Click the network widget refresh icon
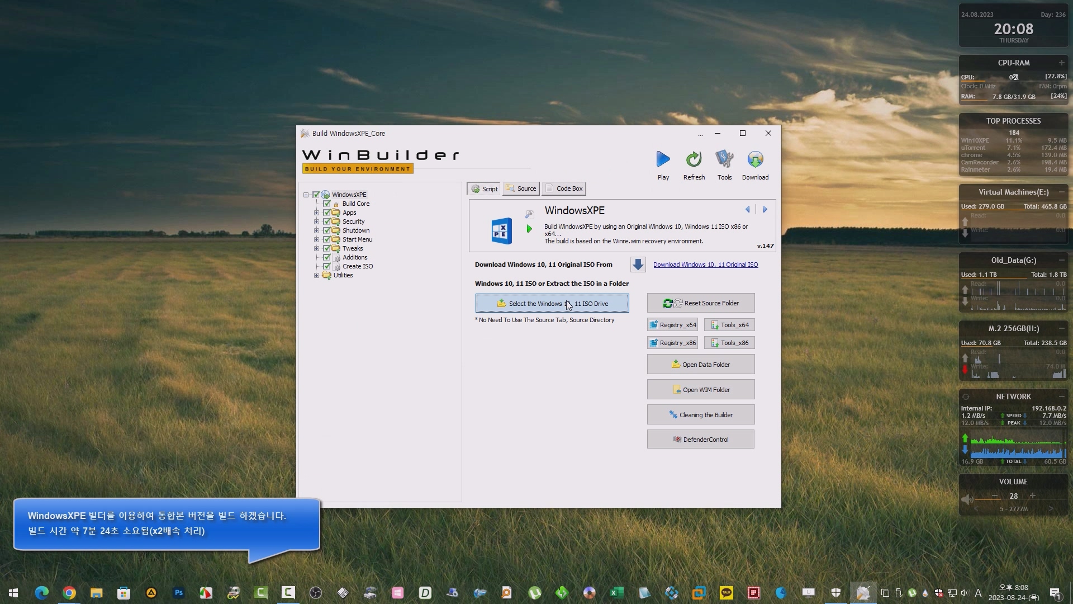The width and height of the screenshot is (1073, 604). pos(965,397)
